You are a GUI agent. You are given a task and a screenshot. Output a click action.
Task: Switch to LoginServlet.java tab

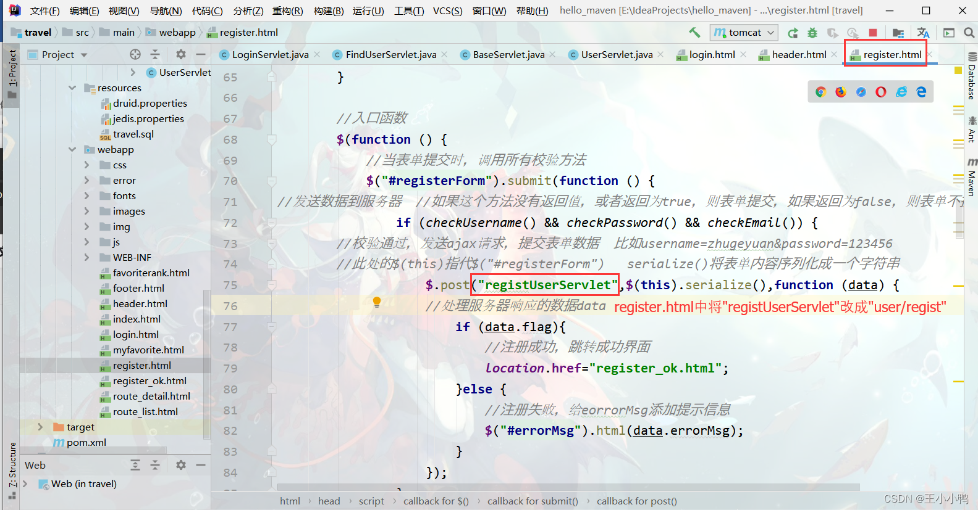(x=270, y=55)
